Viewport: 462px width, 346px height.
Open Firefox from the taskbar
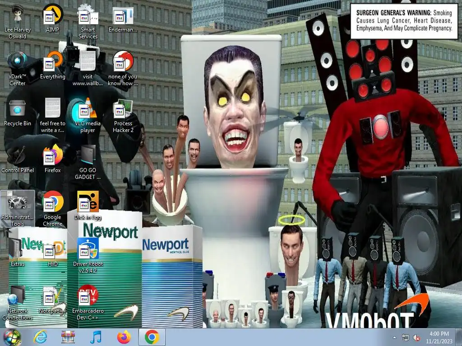pyautogui.click(x=124, y=337)
